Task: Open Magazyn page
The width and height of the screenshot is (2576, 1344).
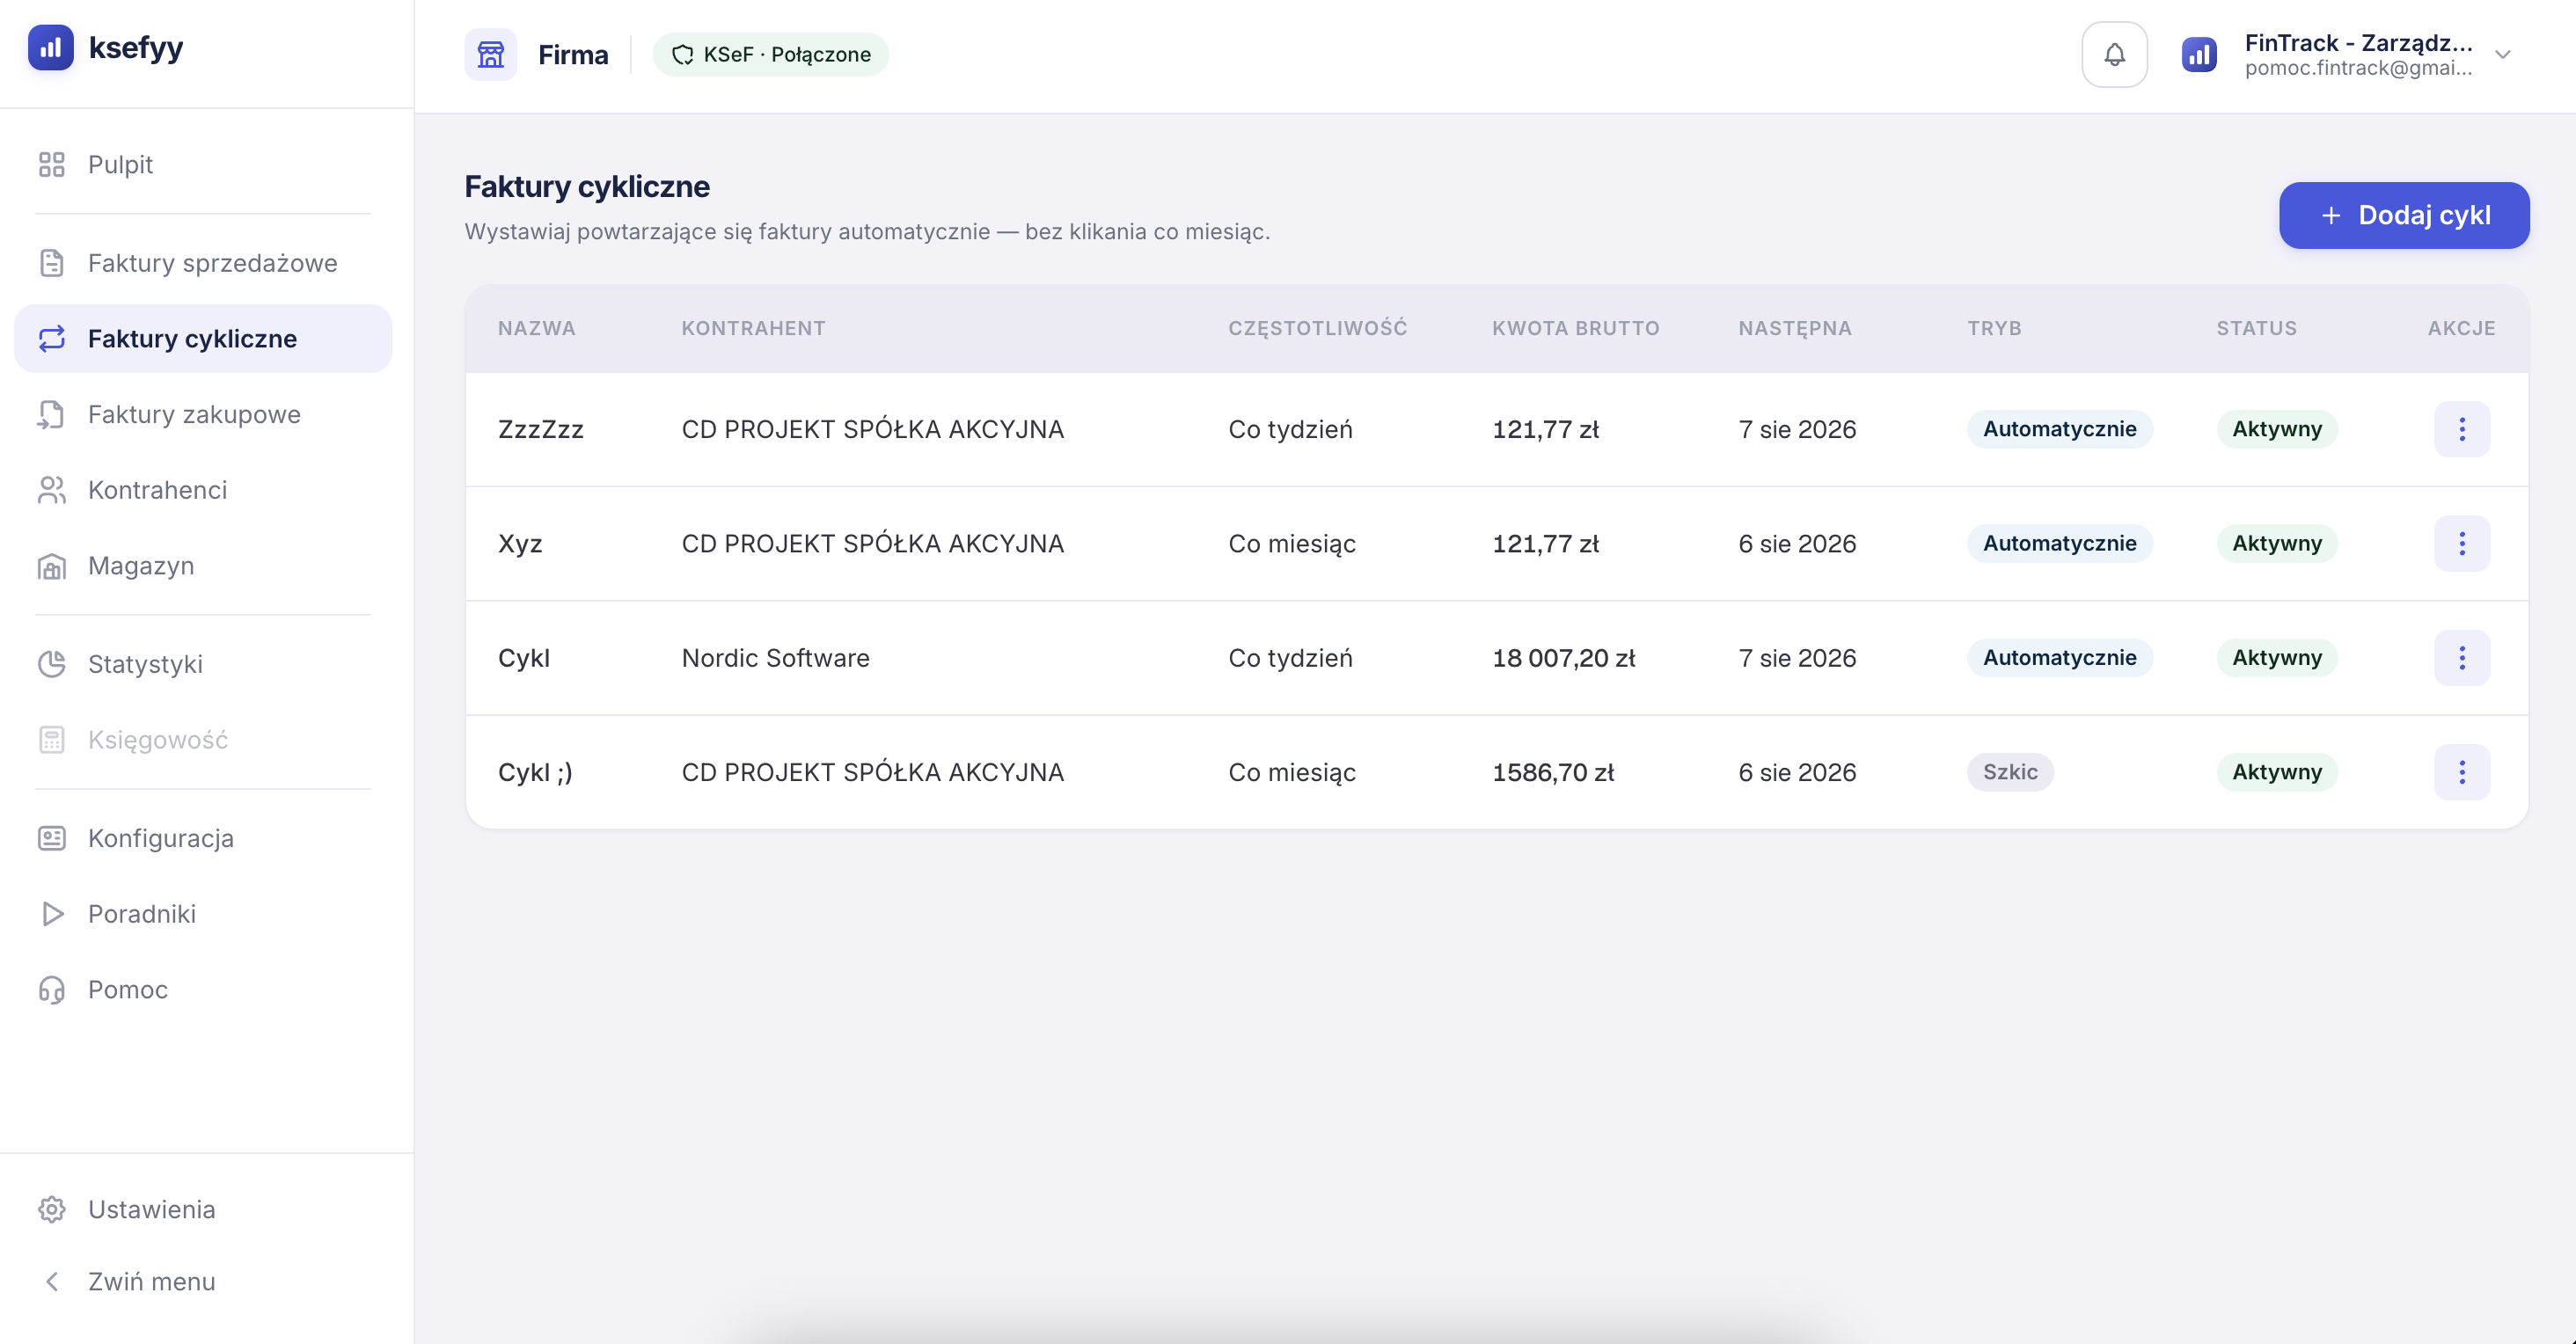Action: click(203, 566)
